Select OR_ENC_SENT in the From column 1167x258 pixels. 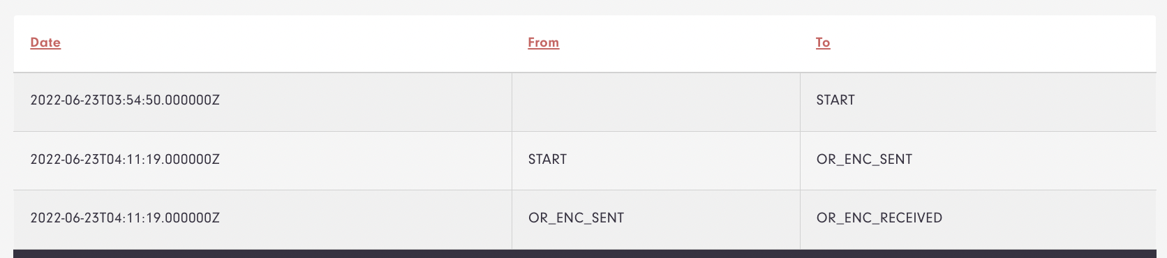(576, 218)
